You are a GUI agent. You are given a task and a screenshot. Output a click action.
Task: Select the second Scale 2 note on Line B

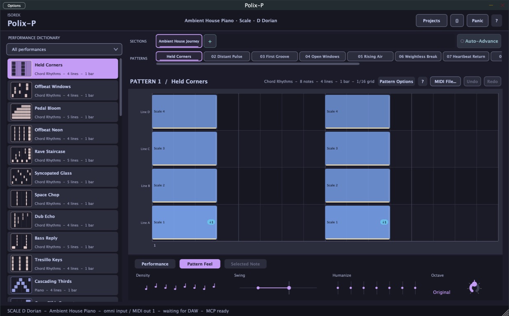(x=358, y=186)
